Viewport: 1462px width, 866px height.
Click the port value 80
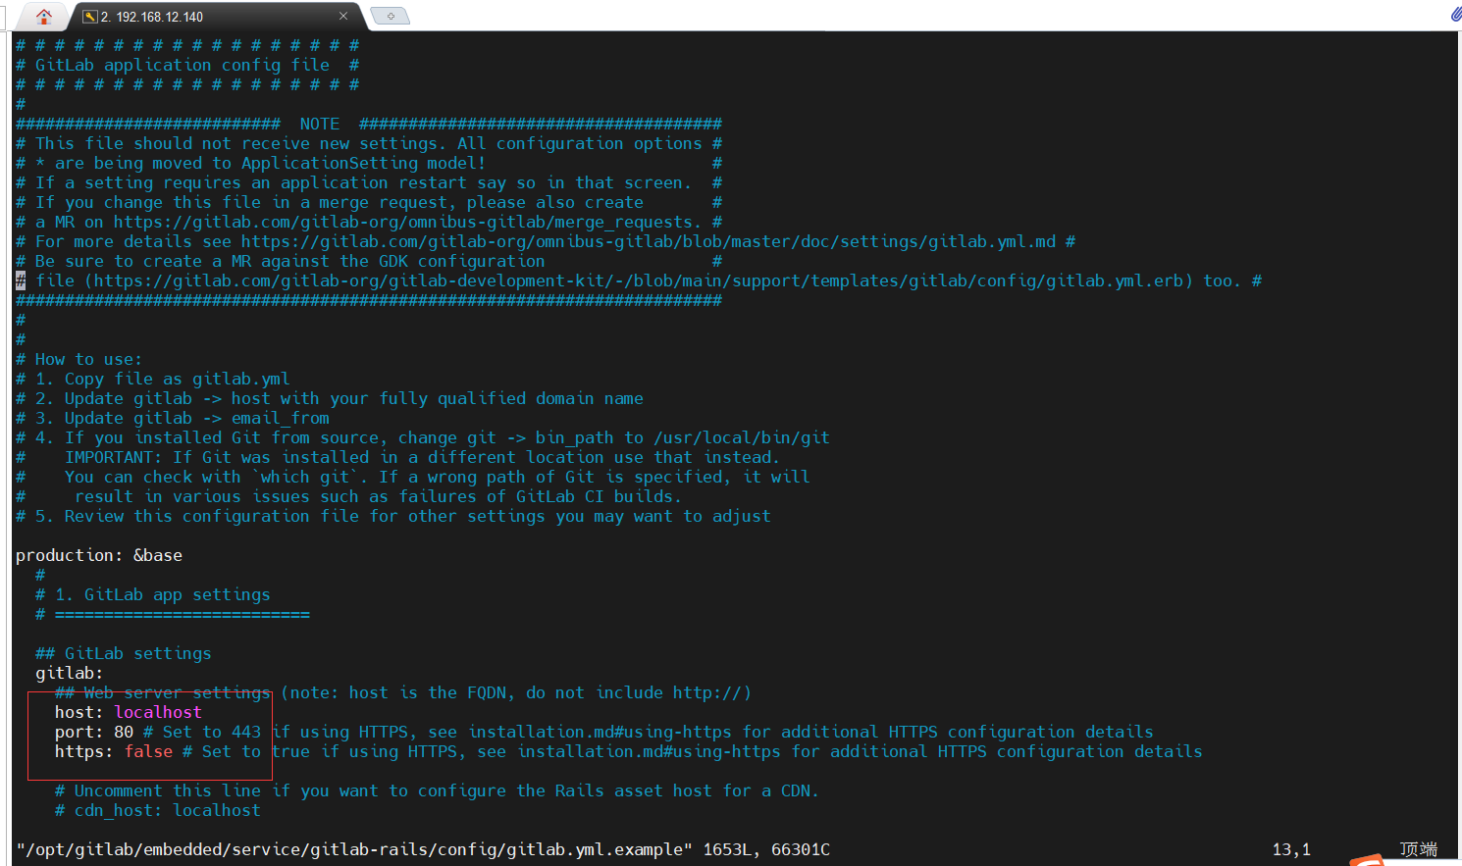coord(124,732)
